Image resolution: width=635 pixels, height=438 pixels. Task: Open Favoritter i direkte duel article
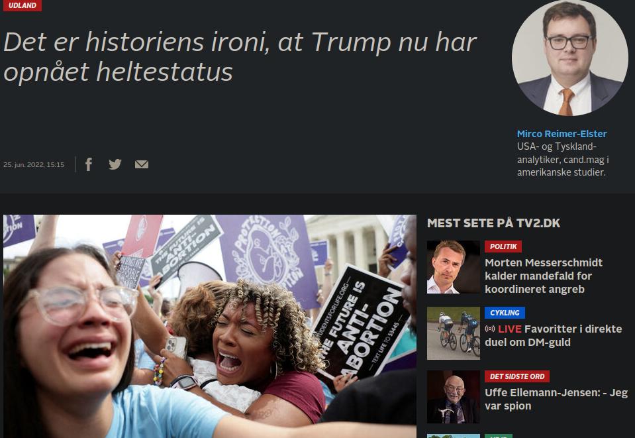(x=553, y=335)
